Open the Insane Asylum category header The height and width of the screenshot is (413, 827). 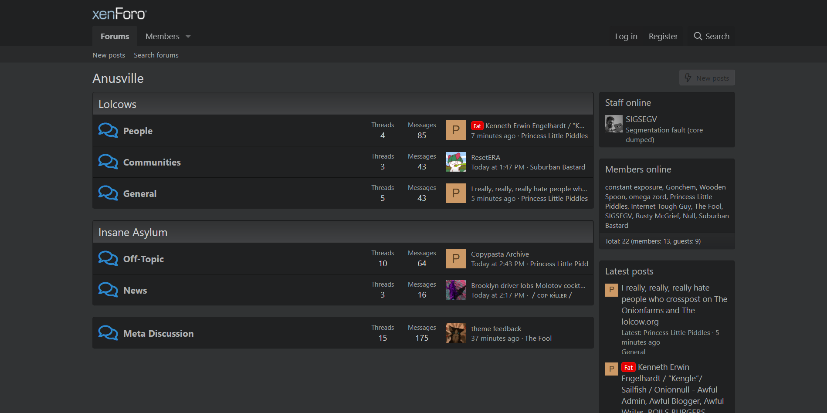pyautogui.click(x=133, y=232)
